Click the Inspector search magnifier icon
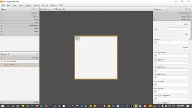This screenshot has height=108, width=192. tap(187, 9)
